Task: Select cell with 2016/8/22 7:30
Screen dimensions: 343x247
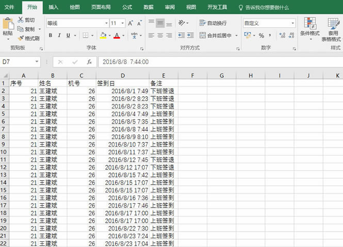Action: click(123, 228)
